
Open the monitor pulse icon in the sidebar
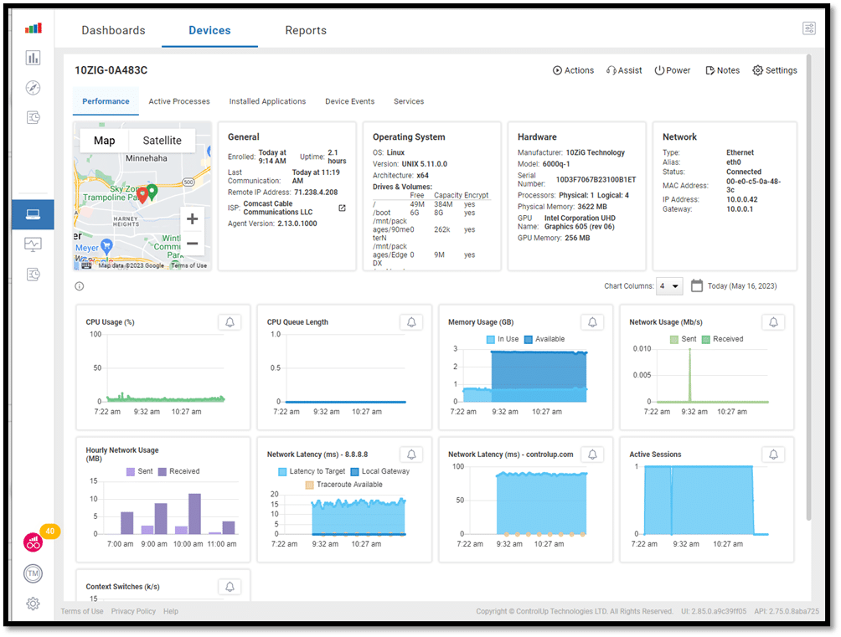coord(34,244)
